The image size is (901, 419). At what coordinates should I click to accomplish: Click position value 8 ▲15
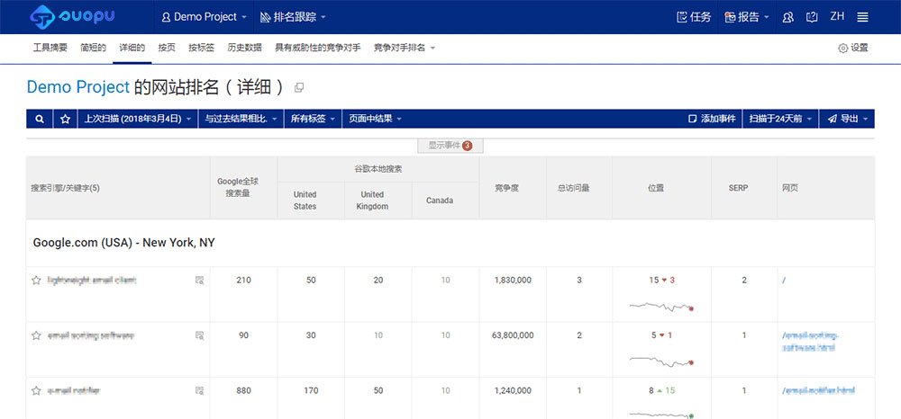662,390
